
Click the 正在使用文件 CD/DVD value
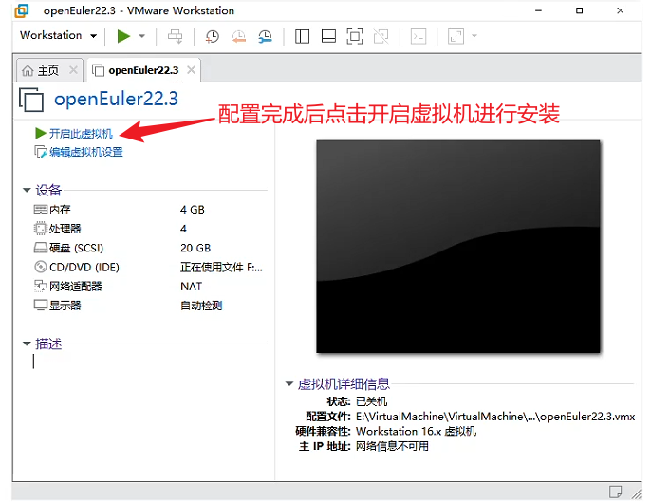[x=221, y=267]
